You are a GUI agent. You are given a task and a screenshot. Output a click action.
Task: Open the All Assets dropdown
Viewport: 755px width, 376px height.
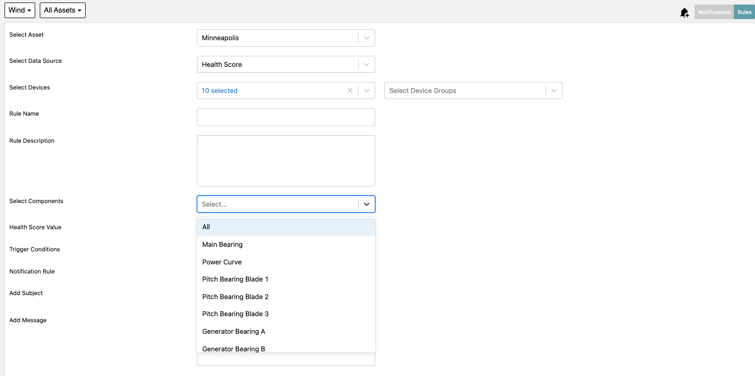62,11
